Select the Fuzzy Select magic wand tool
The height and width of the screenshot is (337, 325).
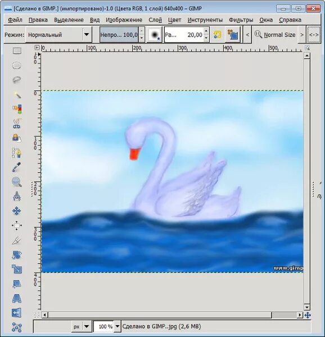tap(17, 94)
